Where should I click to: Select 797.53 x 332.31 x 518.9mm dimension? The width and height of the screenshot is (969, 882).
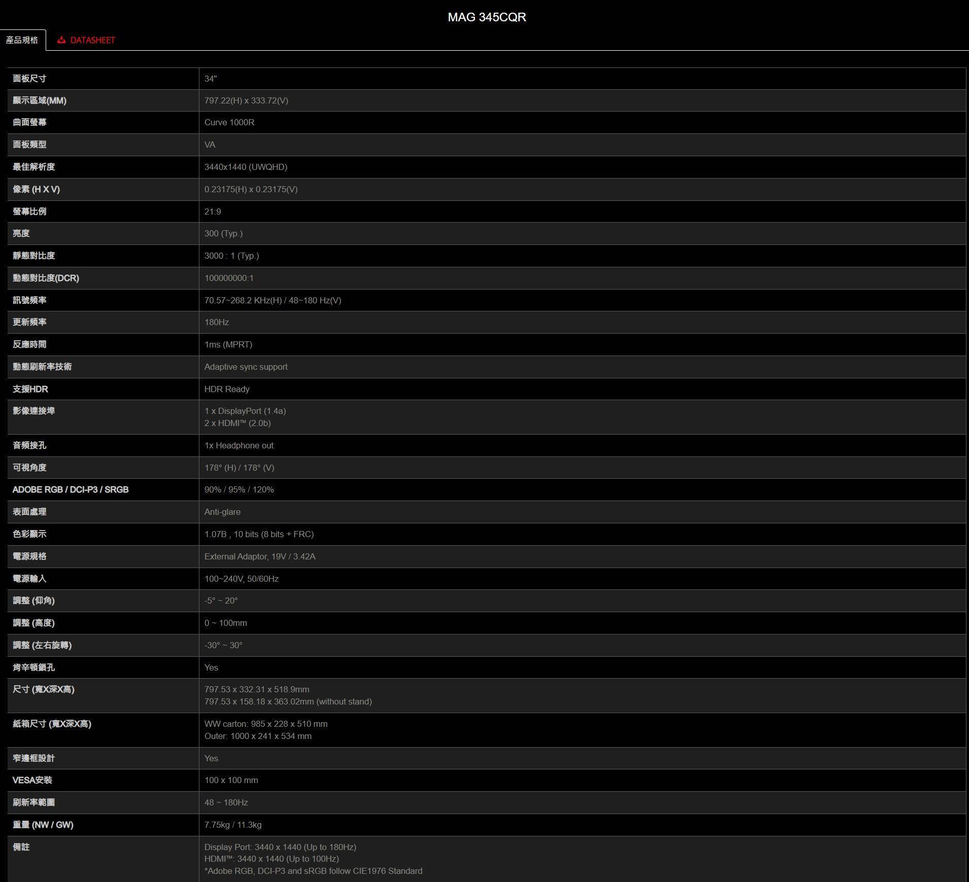(257, 689)
